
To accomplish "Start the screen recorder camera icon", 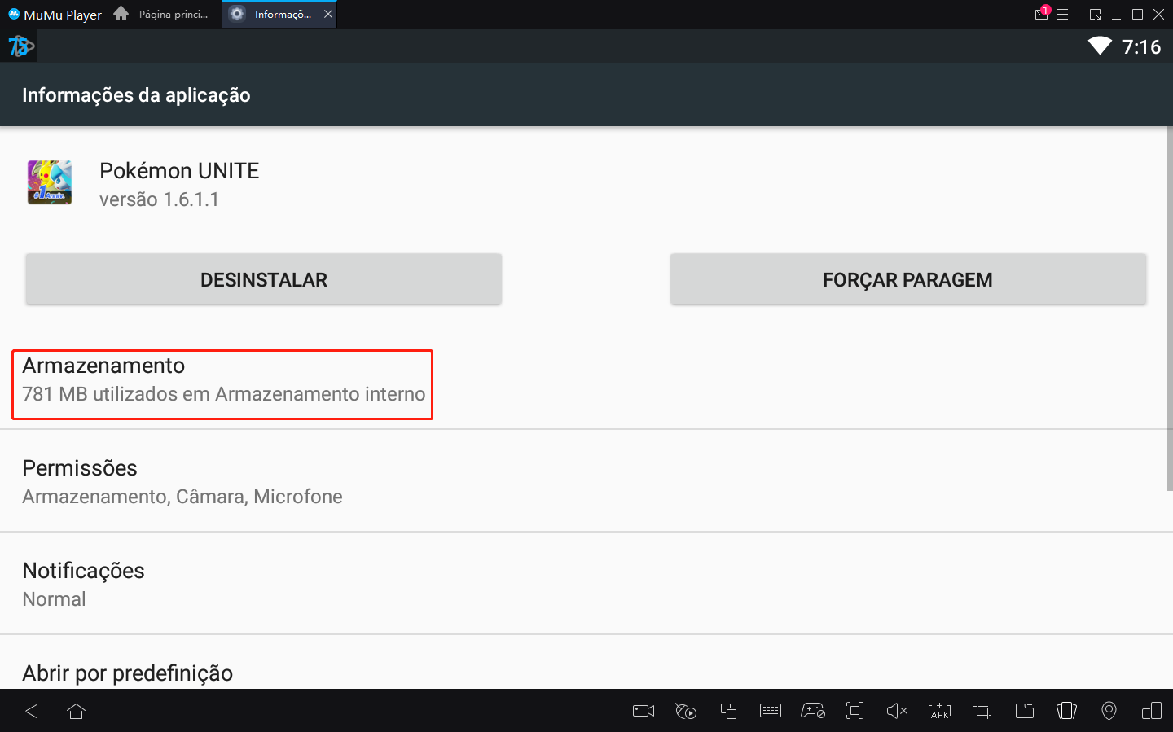I will point(644,711).
